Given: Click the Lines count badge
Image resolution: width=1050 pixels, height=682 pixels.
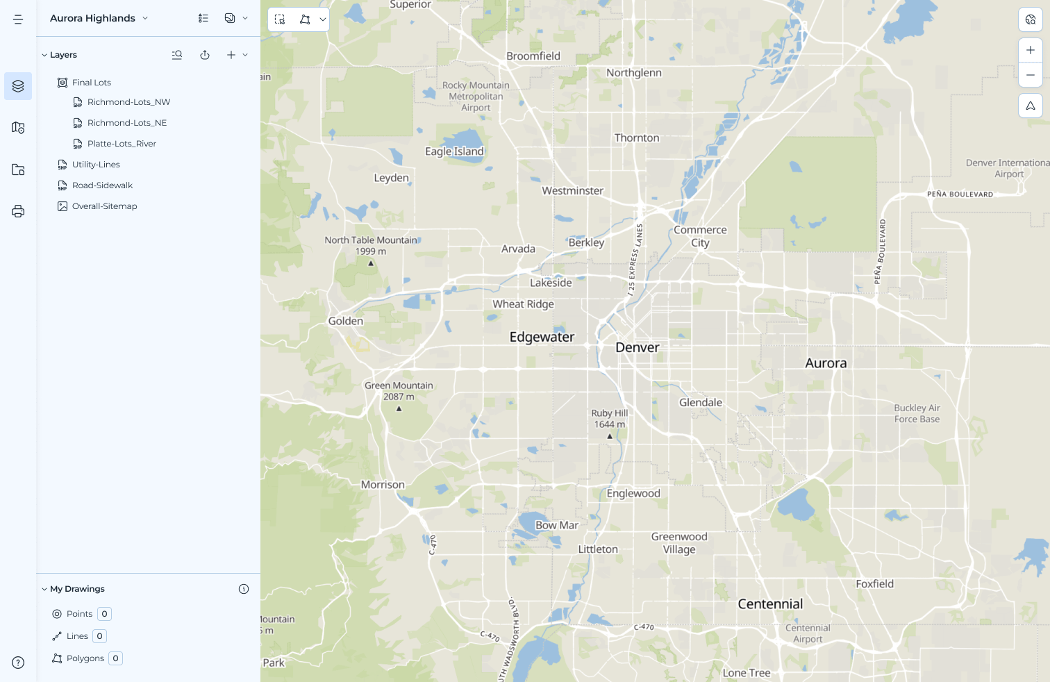Looking at the screenshot, I should [100, 636].
